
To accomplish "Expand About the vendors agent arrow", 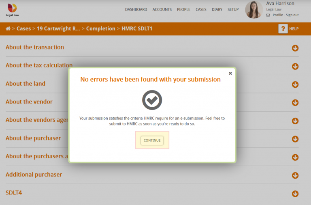I will [295, 121].
